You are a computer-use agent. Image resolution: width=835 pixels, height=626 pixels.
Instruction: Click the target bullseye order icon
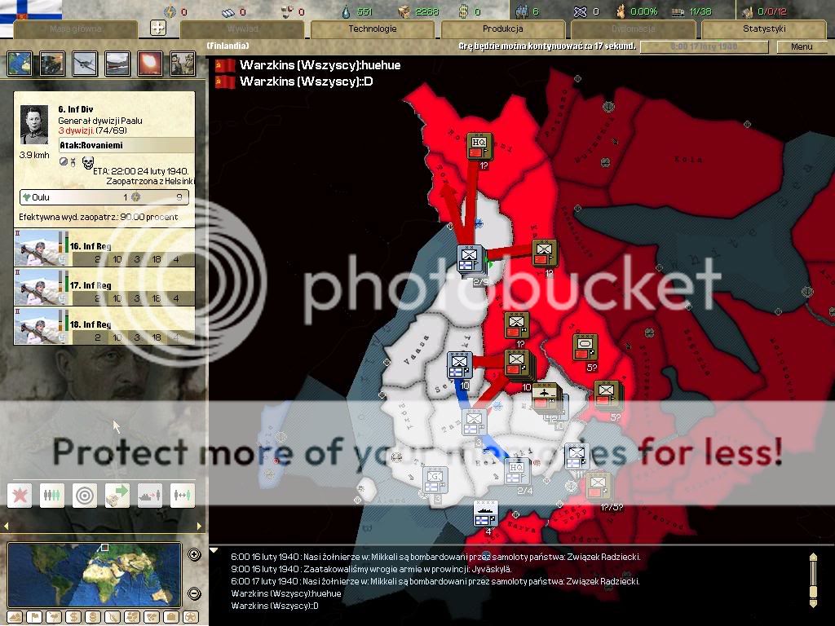point(85,495)
